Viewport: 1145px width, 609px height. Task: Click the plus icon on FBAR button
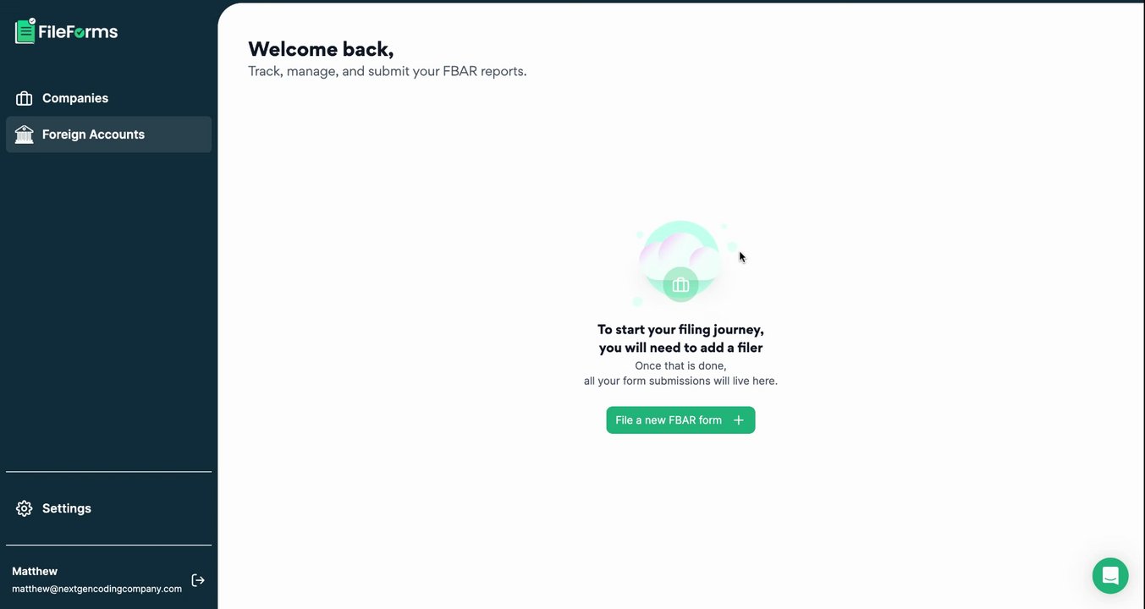[x=738, y=420]
